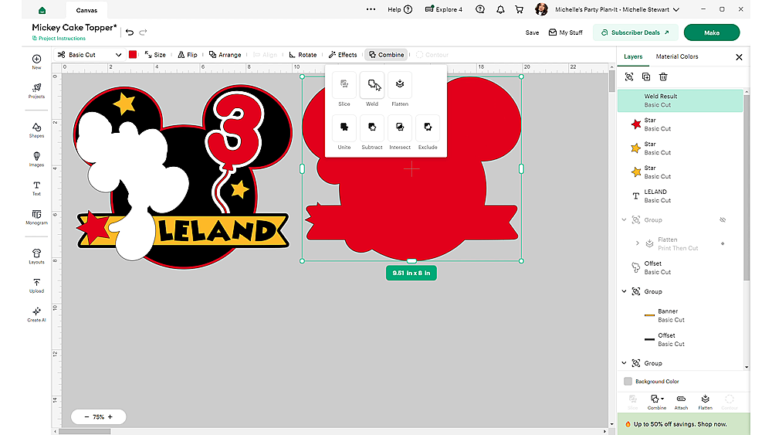Add a New project from the sidebar
This screenshot has width=772, height=435.
click(x=36, y=62)
